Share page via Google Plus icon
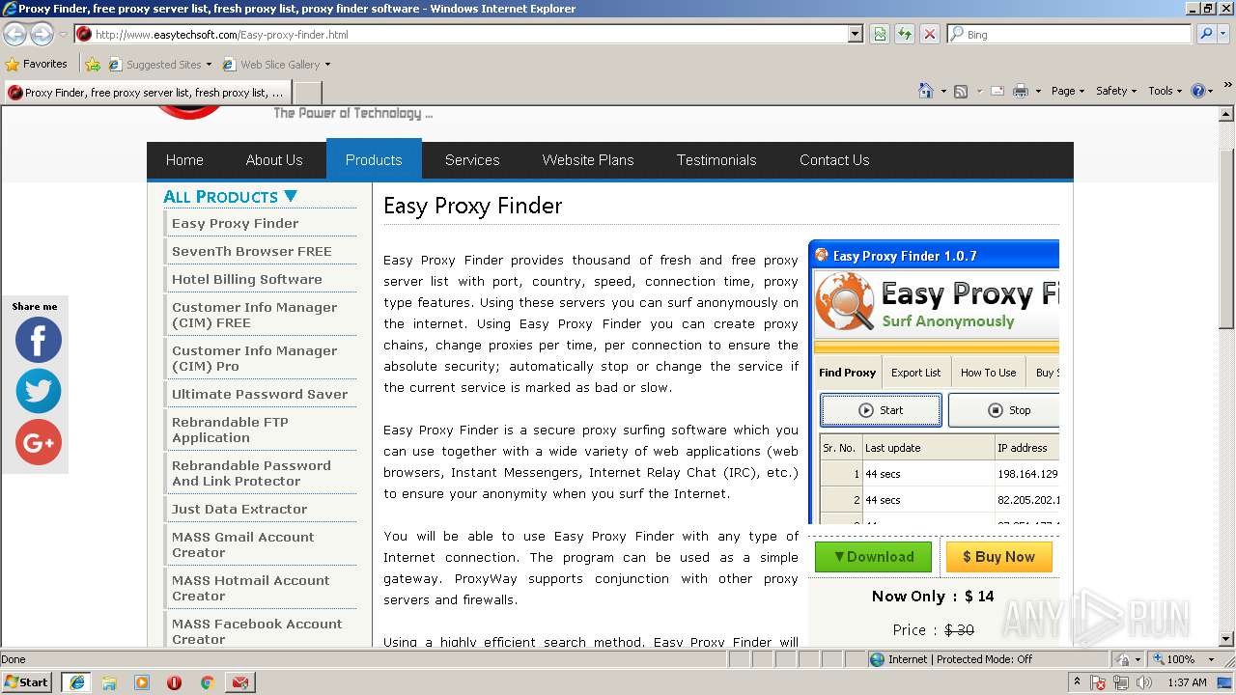Image resolution: width=1236 pixels, height=695 pixels. tap(39, 442)
